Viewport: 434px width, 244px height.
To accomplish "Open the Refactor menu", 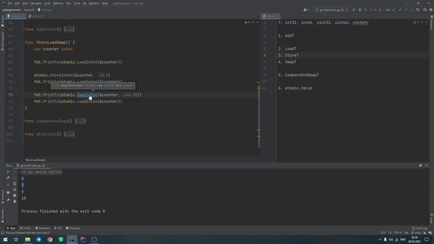I will pyautogui.click(x=58, y=3).
